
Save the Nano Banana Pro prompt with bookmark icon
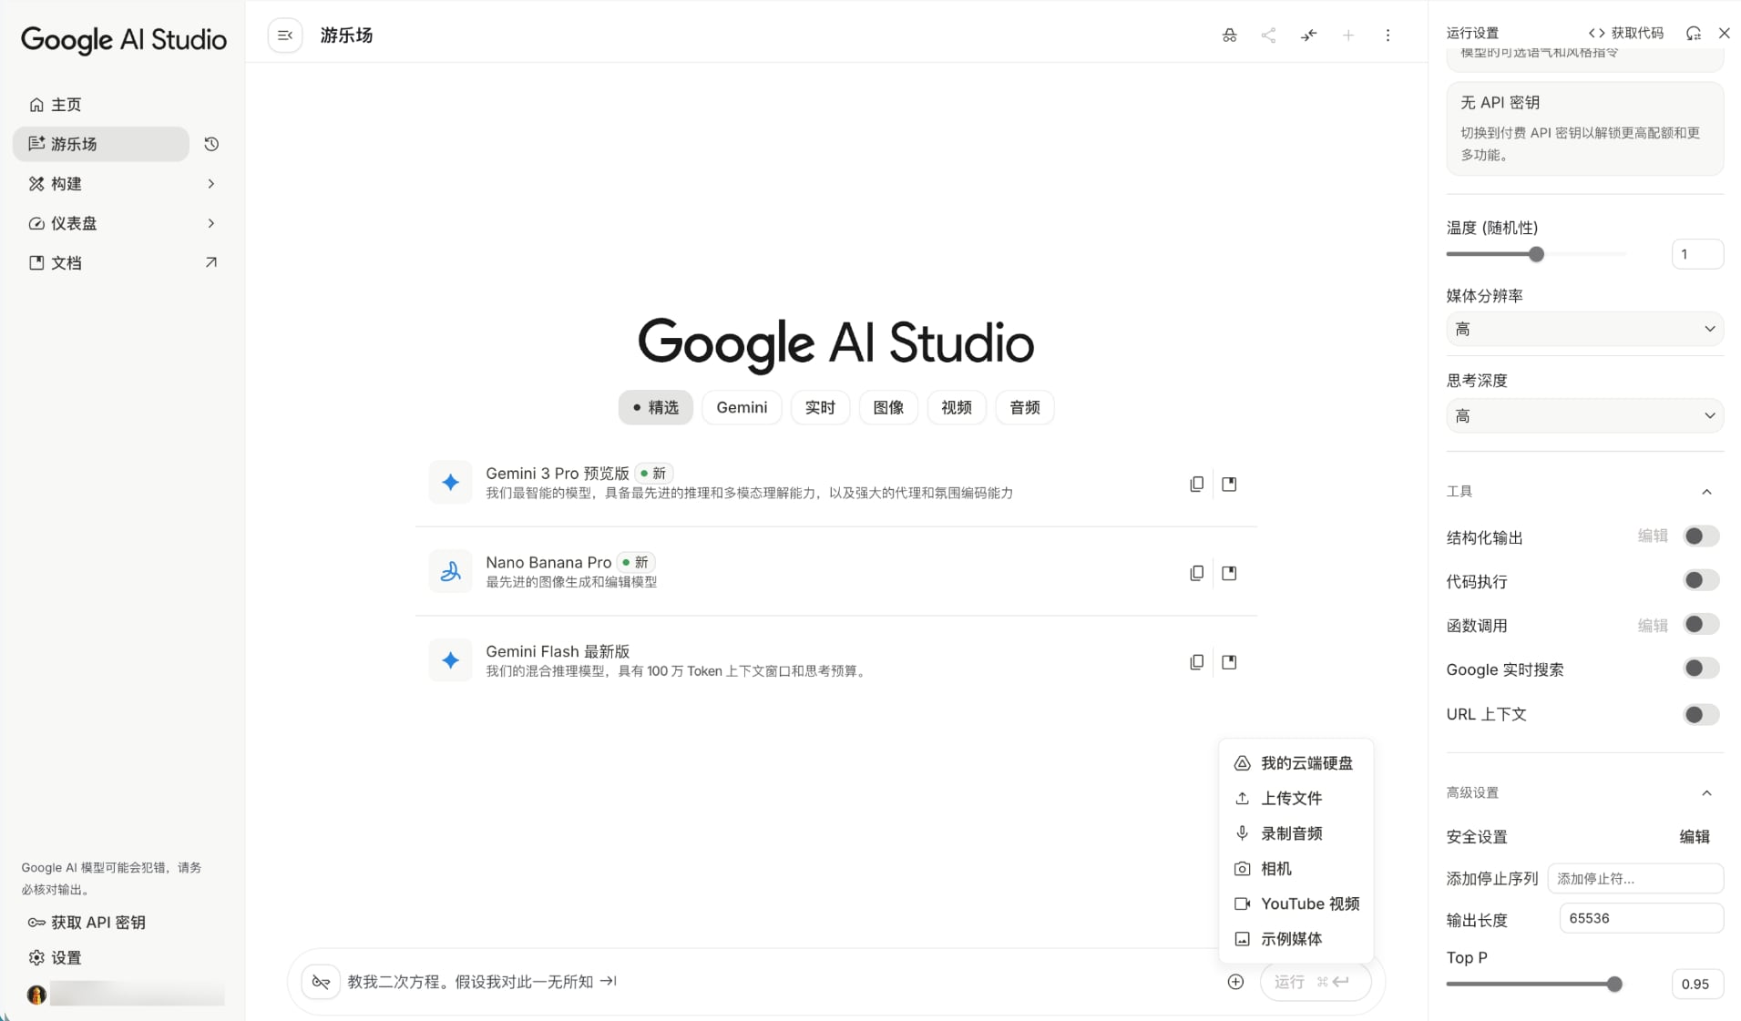click(x=1229, y=573)
